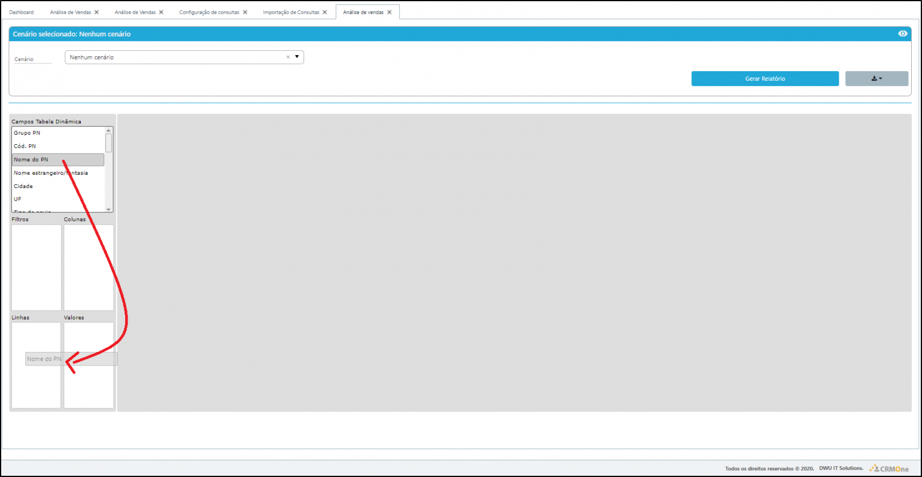Clear the Nenhum cenário selection

click(x=288, y=57)
